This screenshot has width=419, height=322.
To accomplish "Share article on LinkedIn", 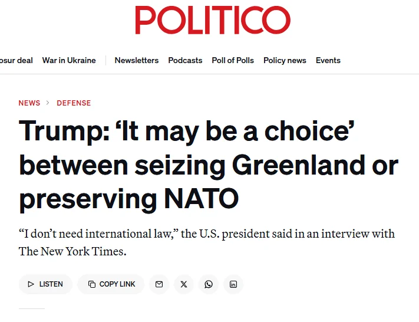I will tap(233, 284).
